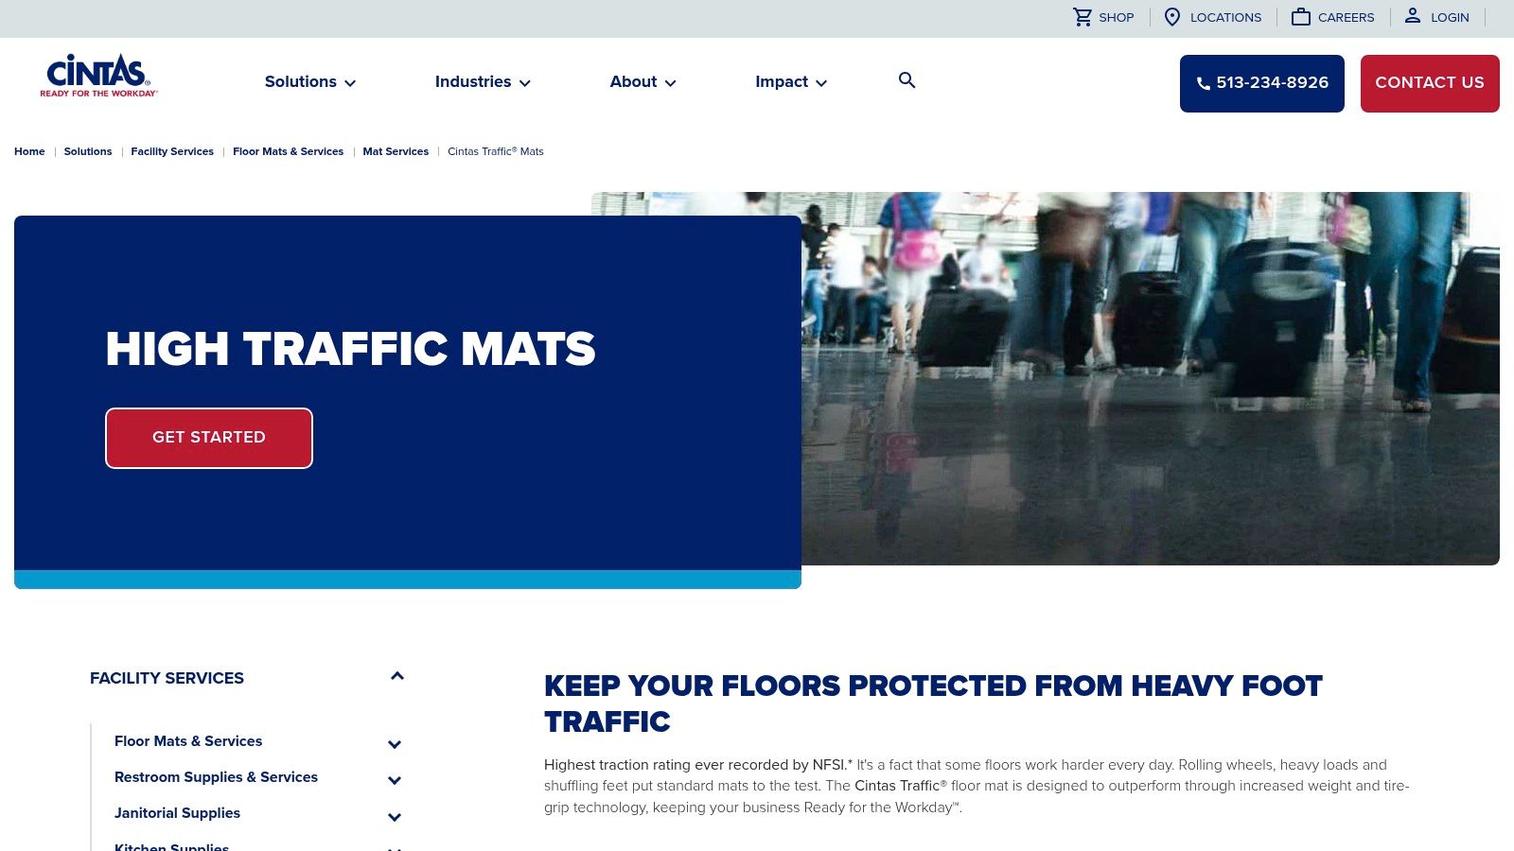Click the location pin icon

coord(1172,17)
